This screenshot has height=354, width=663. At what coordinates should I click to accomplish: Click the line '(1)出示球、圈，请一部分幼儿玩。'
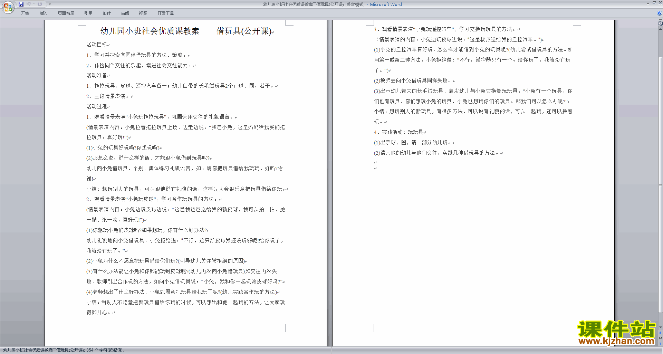pos(413,142)
